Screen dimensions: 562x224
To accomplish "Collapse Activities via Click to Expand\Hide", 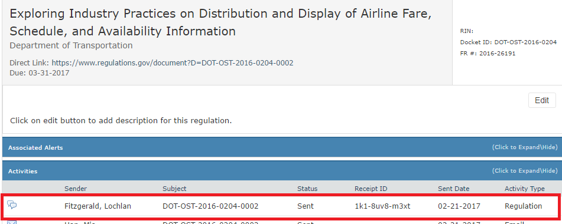I will (524, 171).
